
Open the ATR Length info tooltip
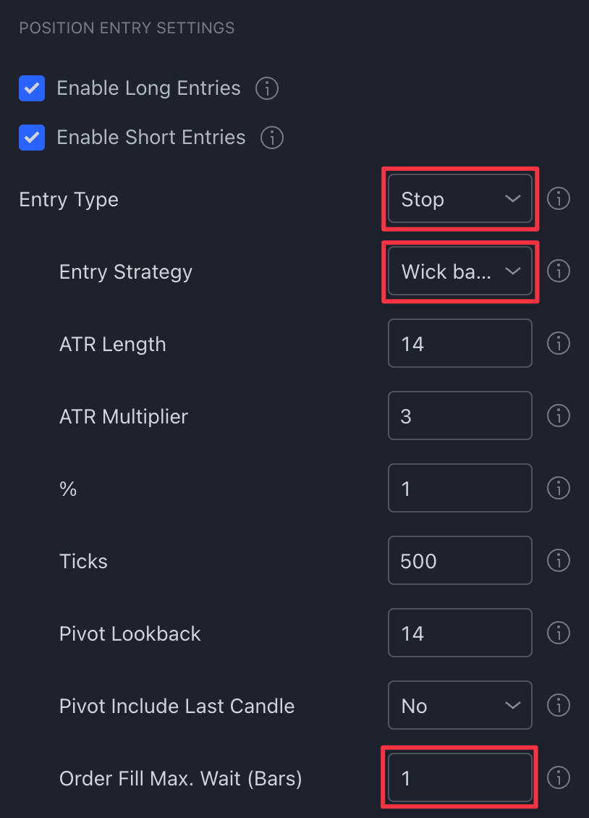pos(558,343)
